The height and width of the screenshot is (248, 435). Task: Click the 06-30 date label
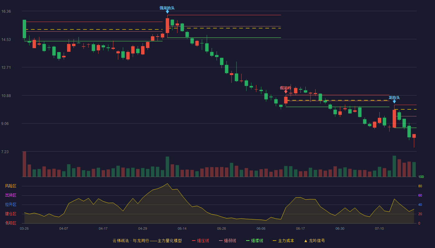tap(340, 228)
